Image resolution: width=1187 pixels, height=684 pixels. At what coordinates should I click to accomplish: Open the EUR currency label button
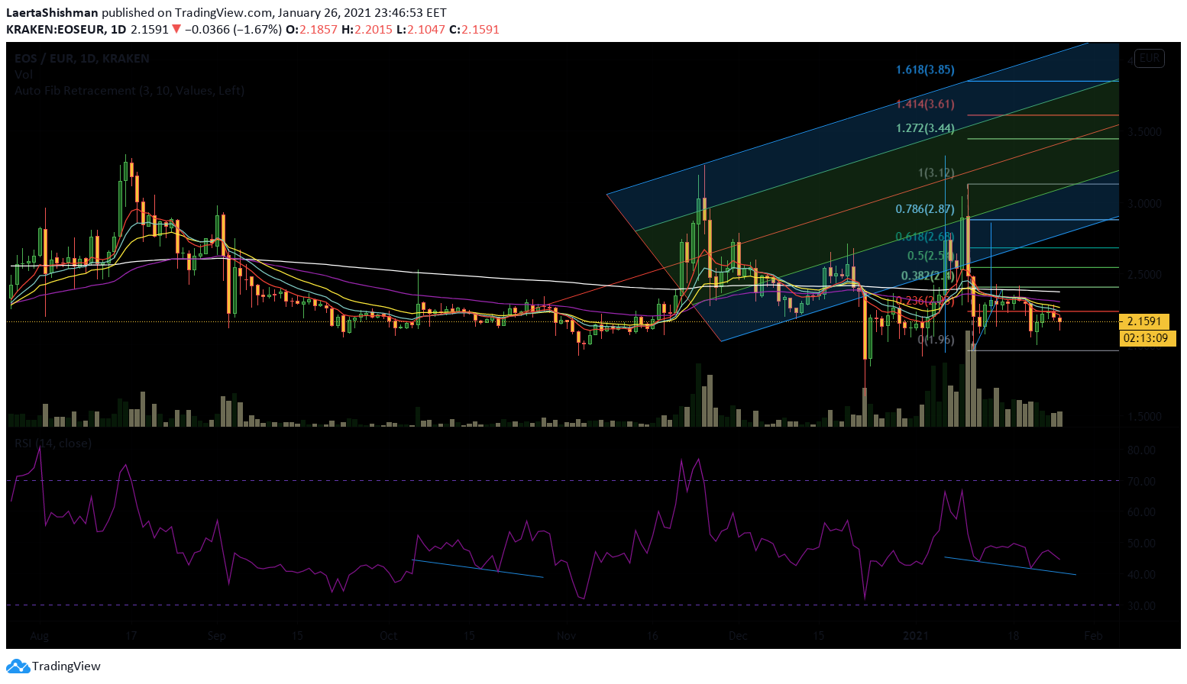1149,58
